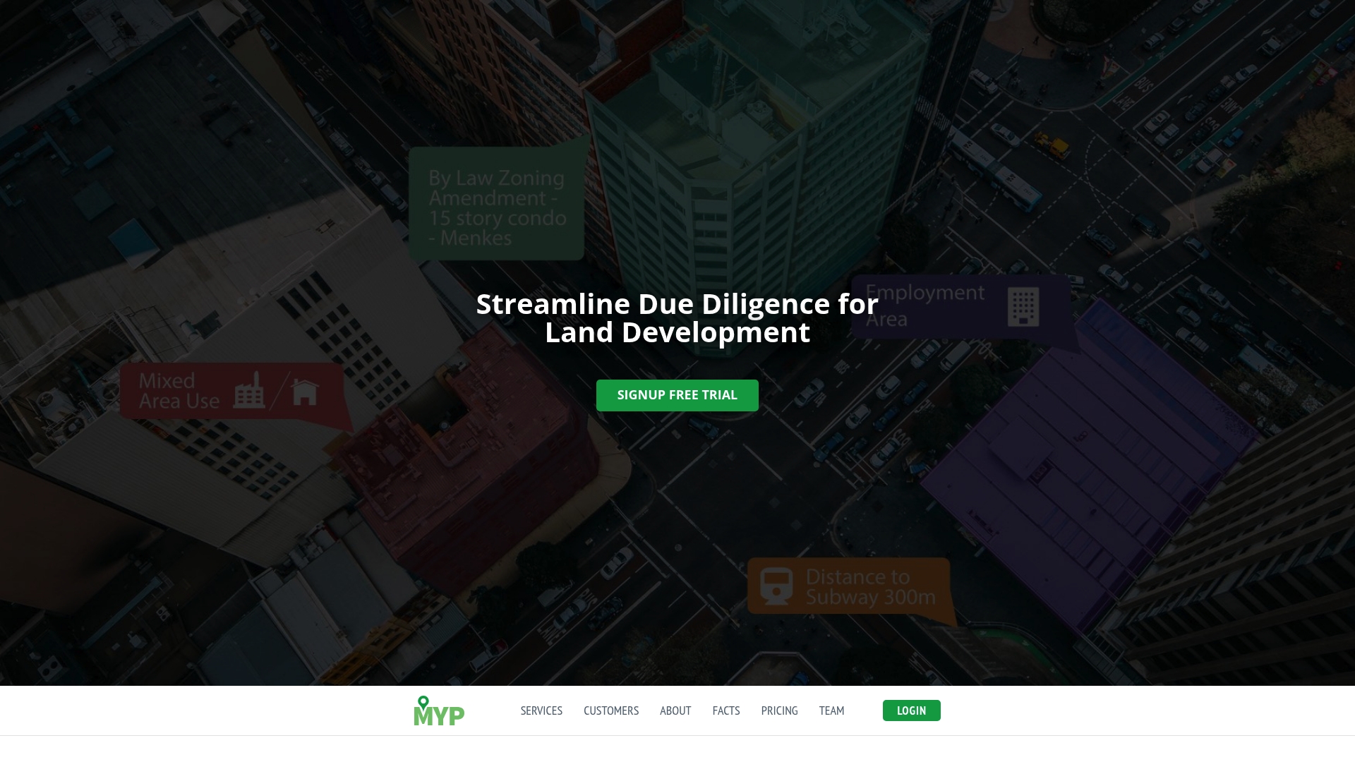
Task: View the Pricing section
Action: coord(780,710)
